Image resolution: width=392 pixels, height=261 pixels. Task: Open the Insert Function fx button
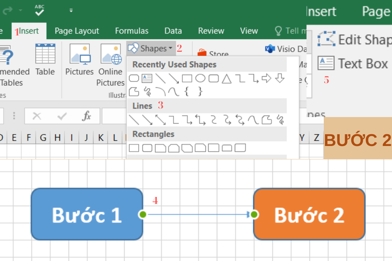[87, 116]
